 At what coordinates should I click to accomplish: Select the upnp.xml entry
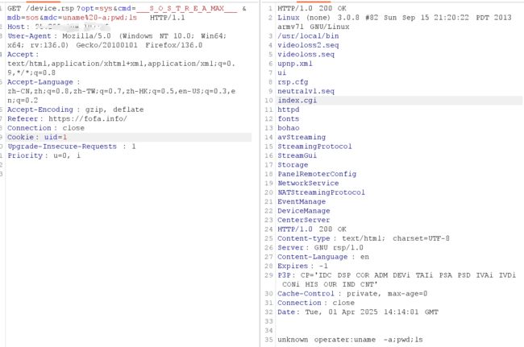coord(295,64)
